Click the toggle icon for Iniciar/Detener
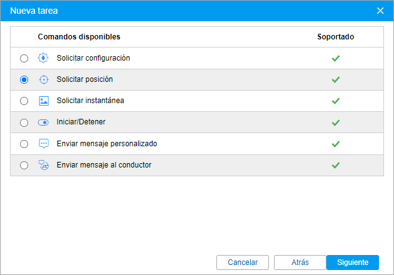The image size is (394, 275). (43, 122)
